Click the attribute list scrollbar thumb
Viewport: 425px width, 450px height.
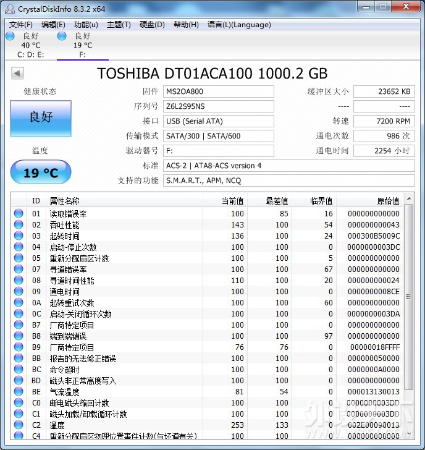point(409,297)
